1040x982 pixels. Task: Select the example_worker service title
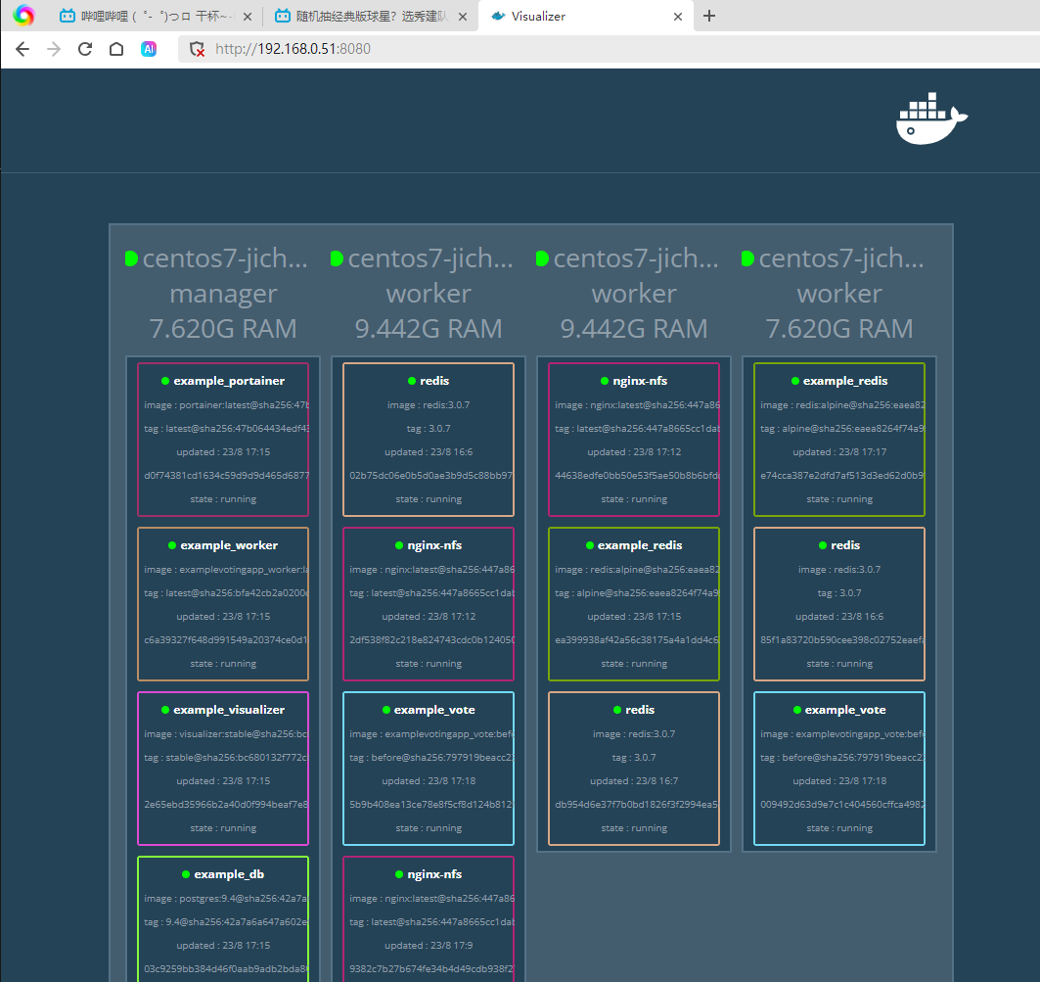[x=229, y=545]
